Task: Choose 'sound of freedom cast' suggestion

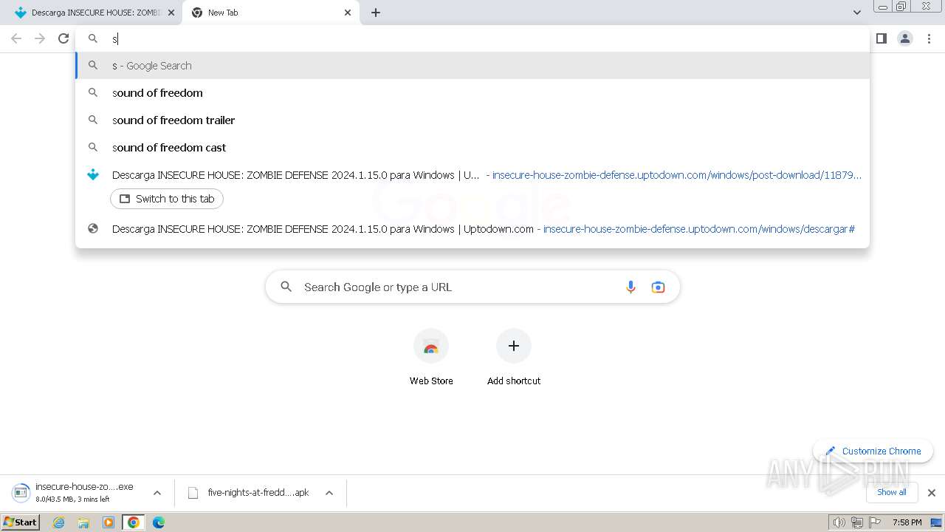Action: [x=472, y=147]
